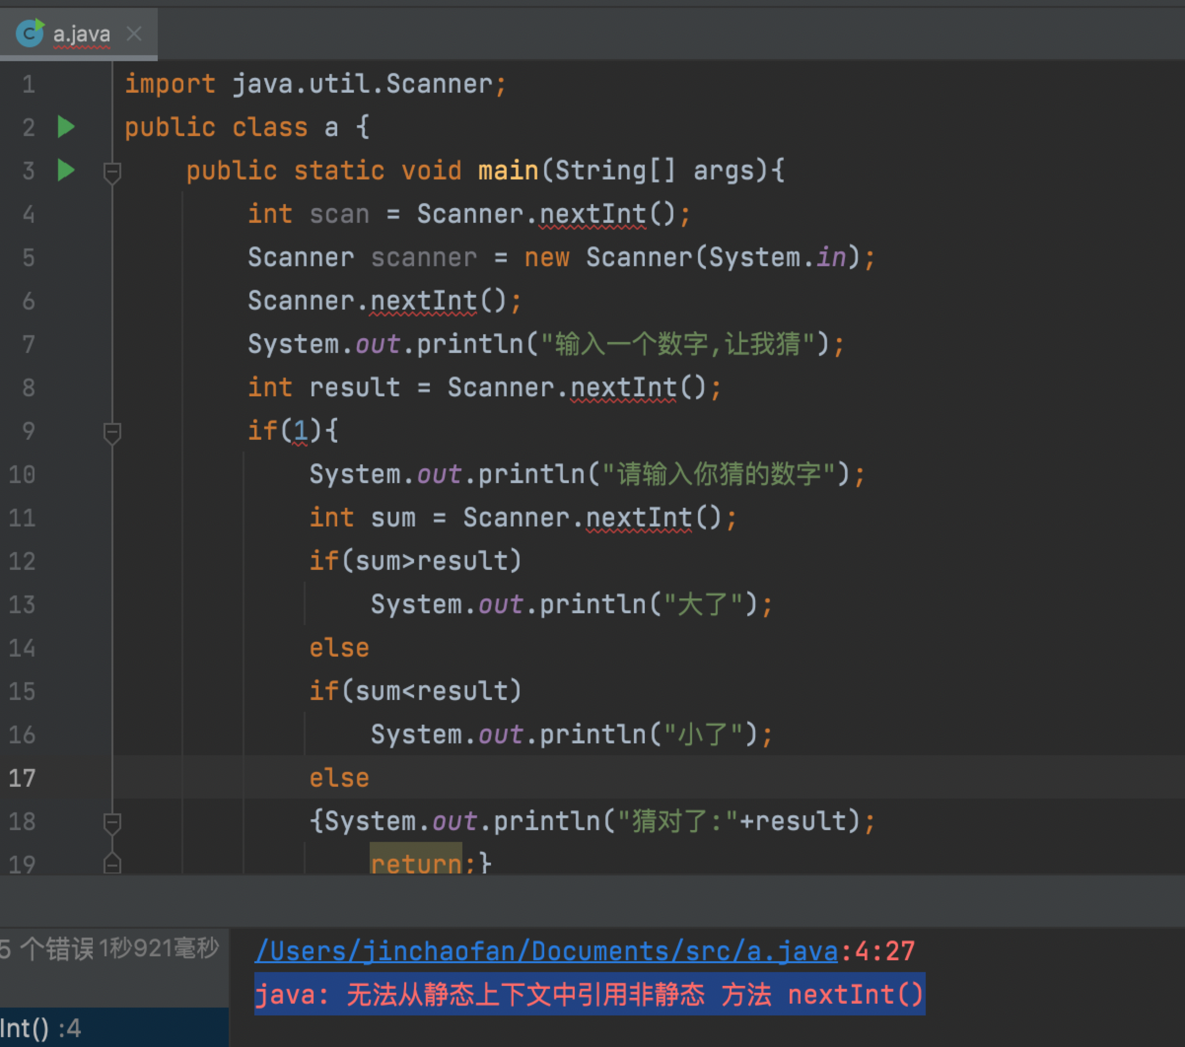This screenshot has width=1185, height=1047.
Task: Click line number 17 in the gutter
Action: point(22,778)
